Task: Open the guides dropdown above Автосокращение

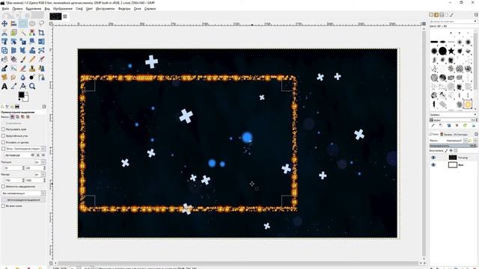Action: (x=23, y=194)
